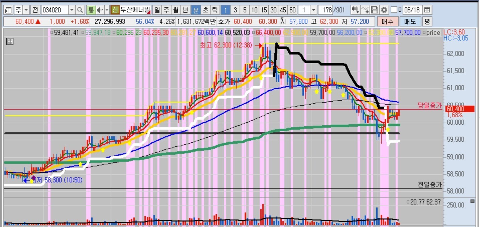Viewport: 480px width, 227px height.
Task: Choose the 60 minute interval button
Action: pos(293,10)
